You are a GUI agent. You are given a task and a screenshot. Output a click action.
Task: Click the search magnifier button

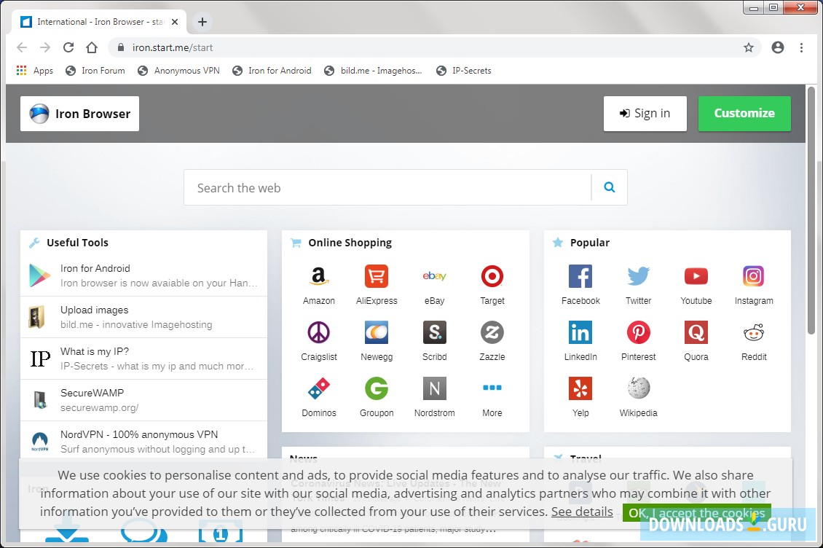click(x=609, y=187)
